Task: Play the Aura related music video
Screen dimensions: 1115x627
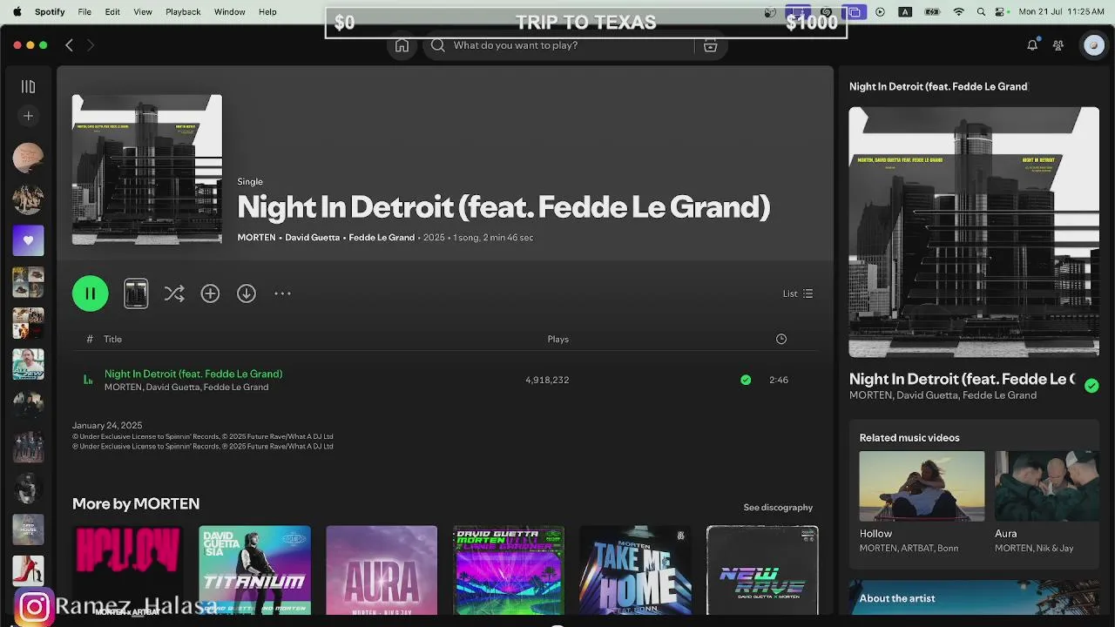Action: [x=1047, y=486]
